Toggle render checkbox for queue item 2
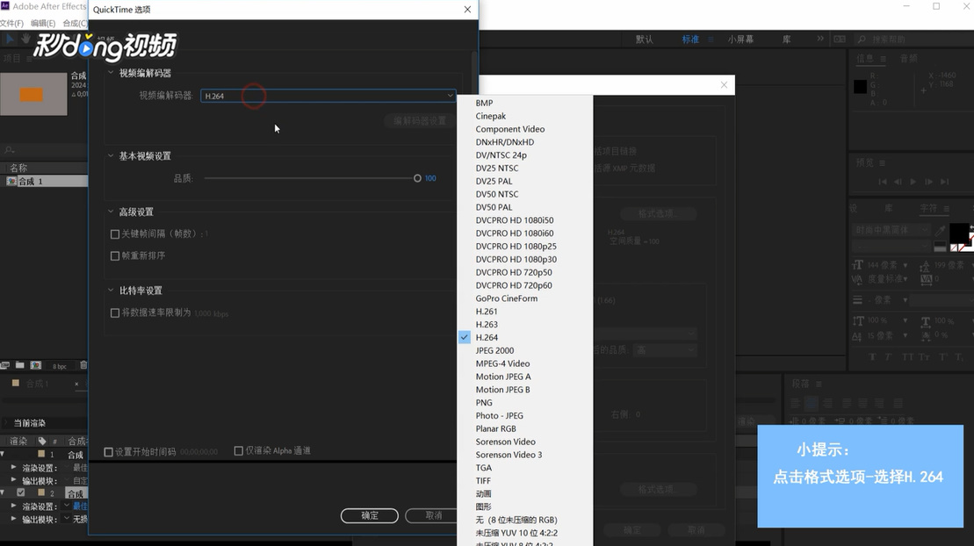 point(21,492)
